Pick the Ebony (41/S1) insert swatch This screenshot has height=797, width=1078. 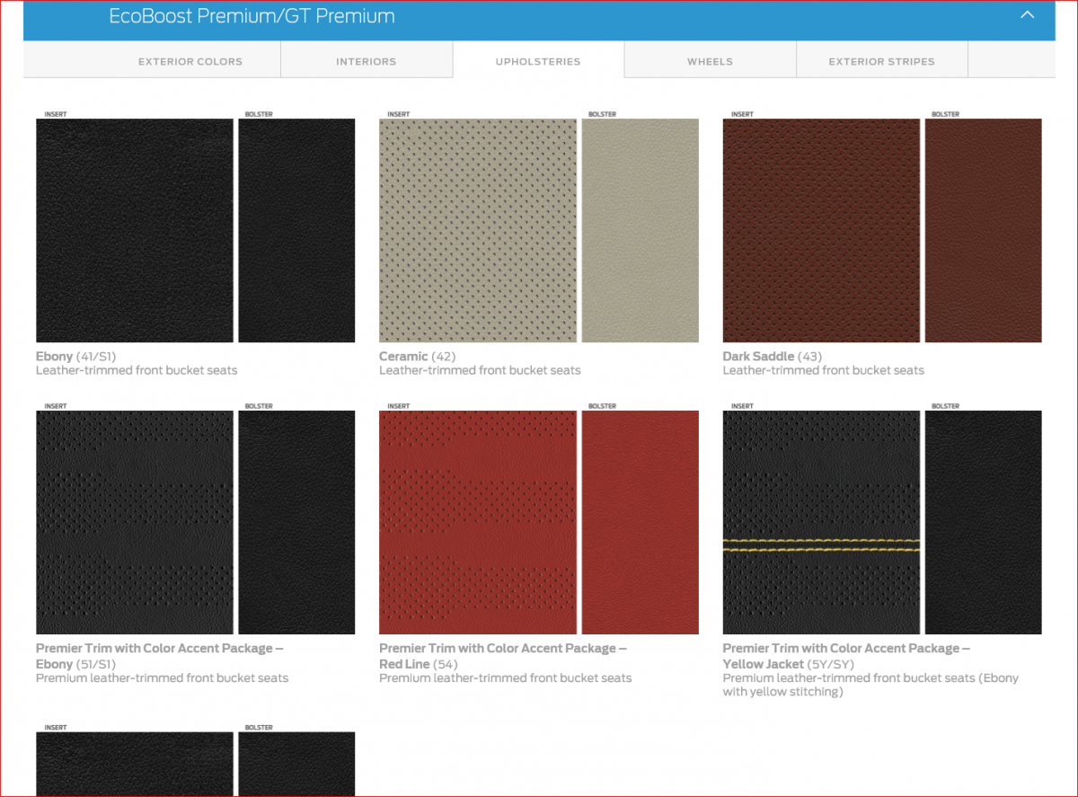[135, 231]
